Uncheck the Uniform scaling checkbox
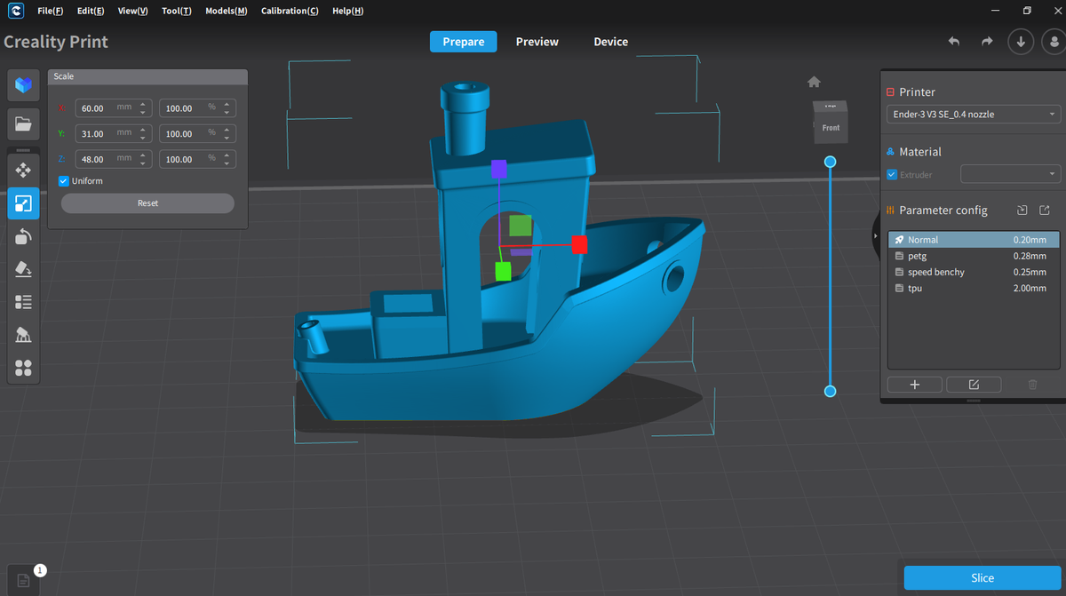This screenshot has height=596, width=1066. 64,181
